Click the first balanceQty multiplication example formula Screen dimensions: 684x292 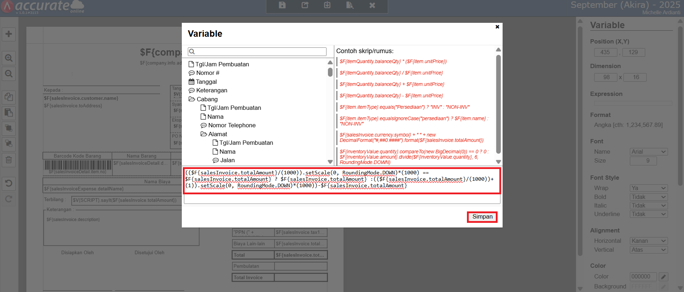tap(393, 61)
